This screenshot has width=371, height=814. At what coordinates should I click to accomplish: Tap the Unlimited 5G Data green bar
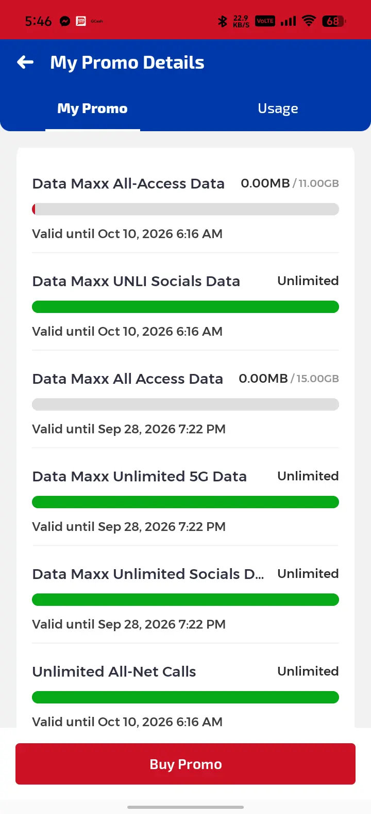pos(185,502)
